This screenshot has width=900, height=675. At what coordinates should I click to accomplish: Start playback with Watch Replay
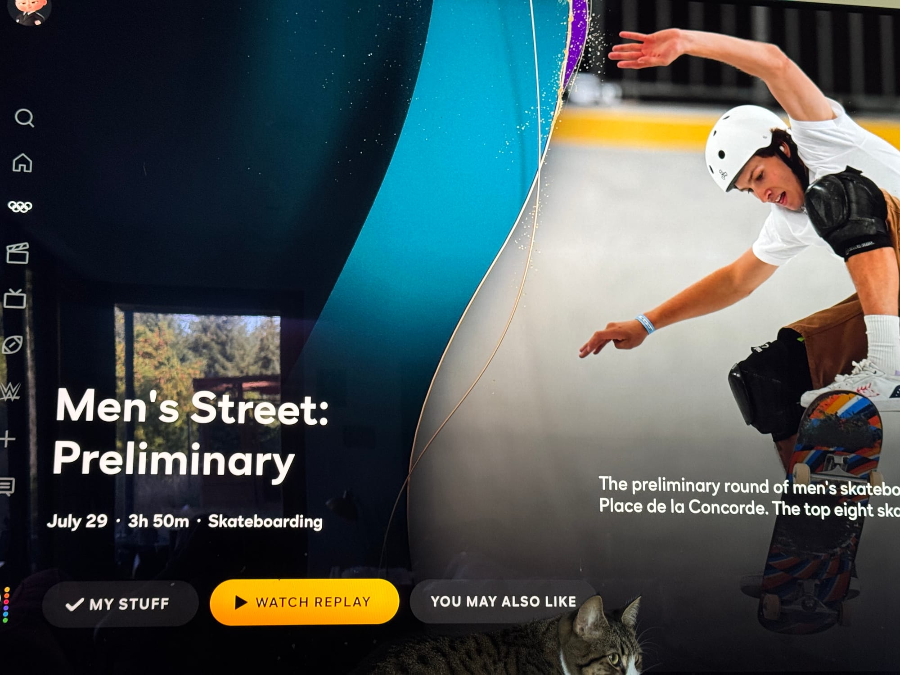[304, 602]
